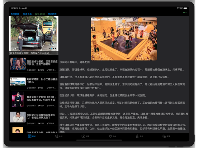Open the 新闻 news tab icon
198x148 pixels.
[30, 136]
